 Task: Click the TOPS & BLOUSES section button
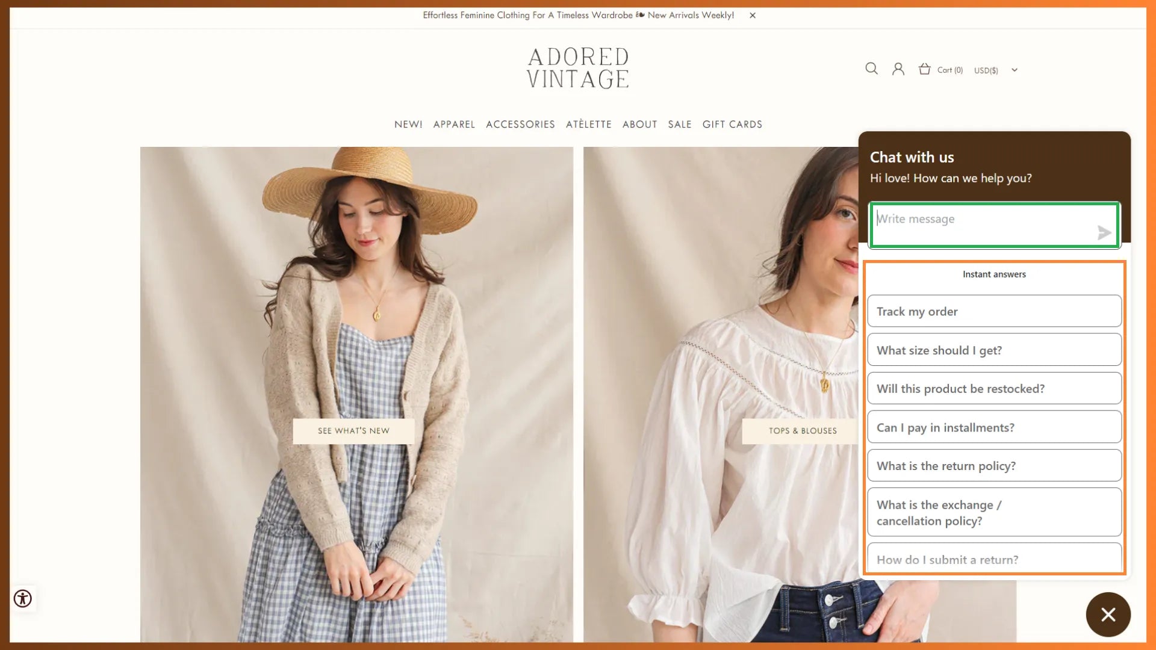pos(803,430)
